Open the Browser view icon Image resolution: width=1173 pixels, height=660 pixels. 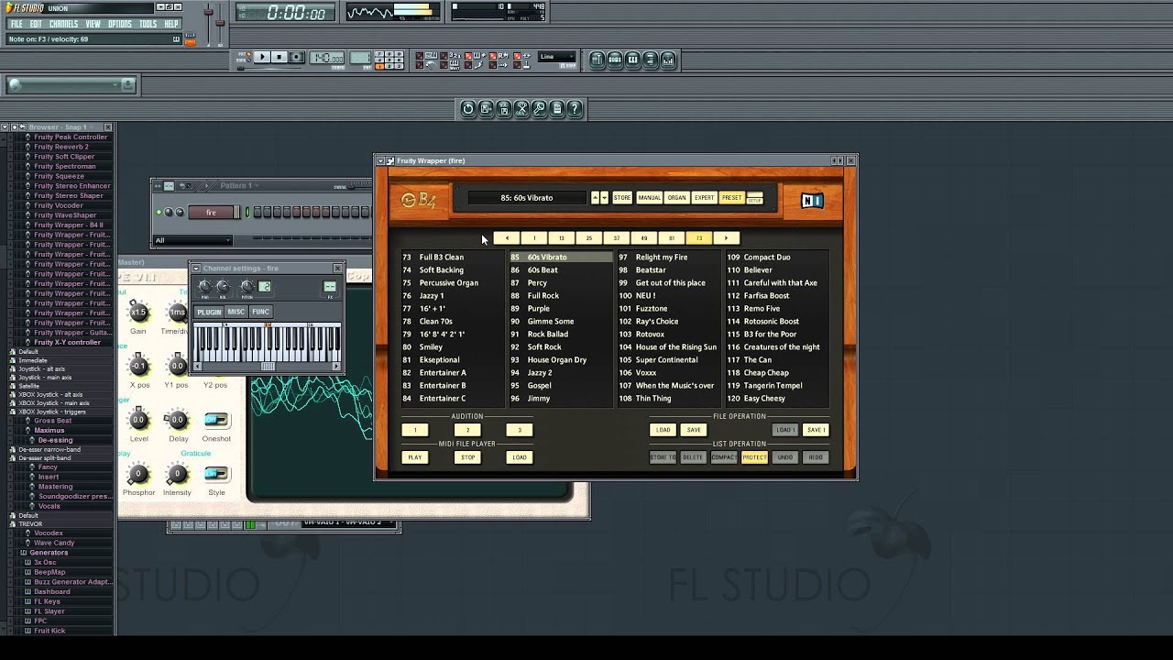pyautogui.click(x=650, y=60)
